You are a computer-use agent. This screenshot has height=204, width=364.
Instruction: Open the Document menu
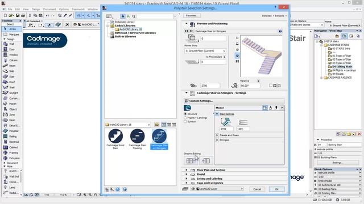pyautogui.click(x=49, y=9)
